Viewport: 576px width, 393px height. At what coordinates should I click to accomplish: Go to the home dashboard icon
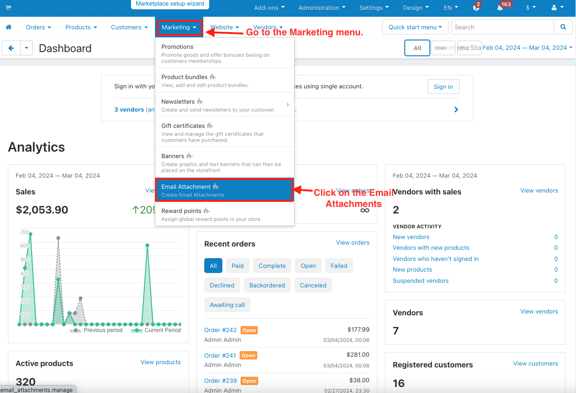(8, 27)
